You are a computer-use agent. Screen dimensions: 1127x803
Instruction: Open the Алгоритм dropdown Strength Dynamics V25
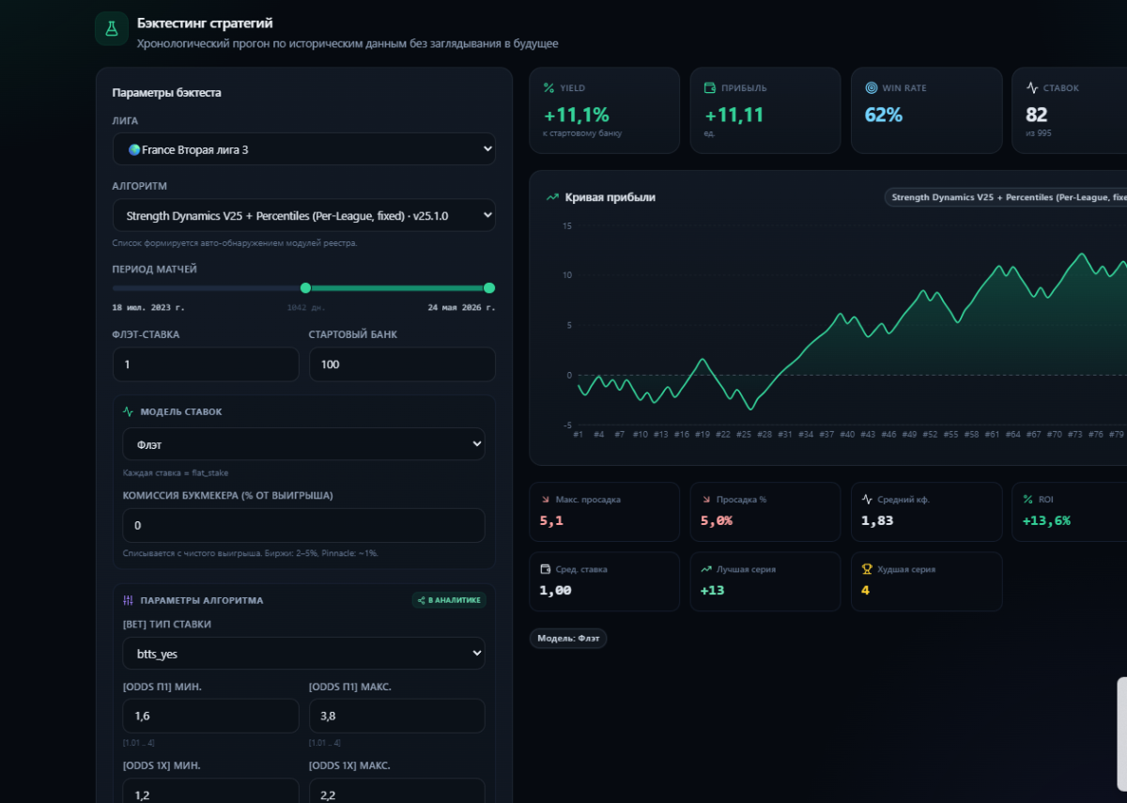pyautogui.click(x=304, y=215)
